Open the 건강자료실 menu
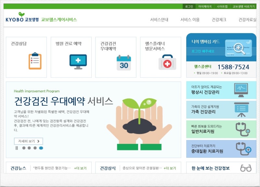 pos(247,20)
